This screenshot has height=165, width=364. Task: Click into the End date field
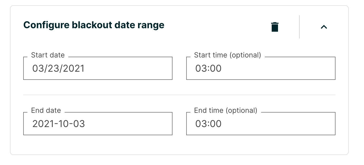point(98,124)
